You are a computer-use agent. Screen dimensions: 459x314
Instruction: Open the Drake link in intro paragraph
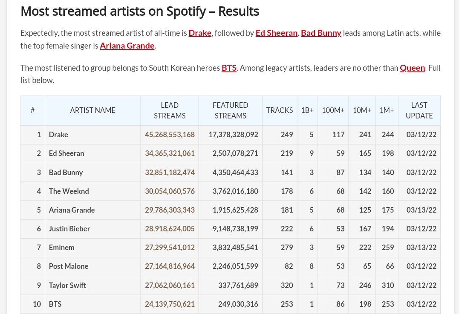(x=200, y=33)
